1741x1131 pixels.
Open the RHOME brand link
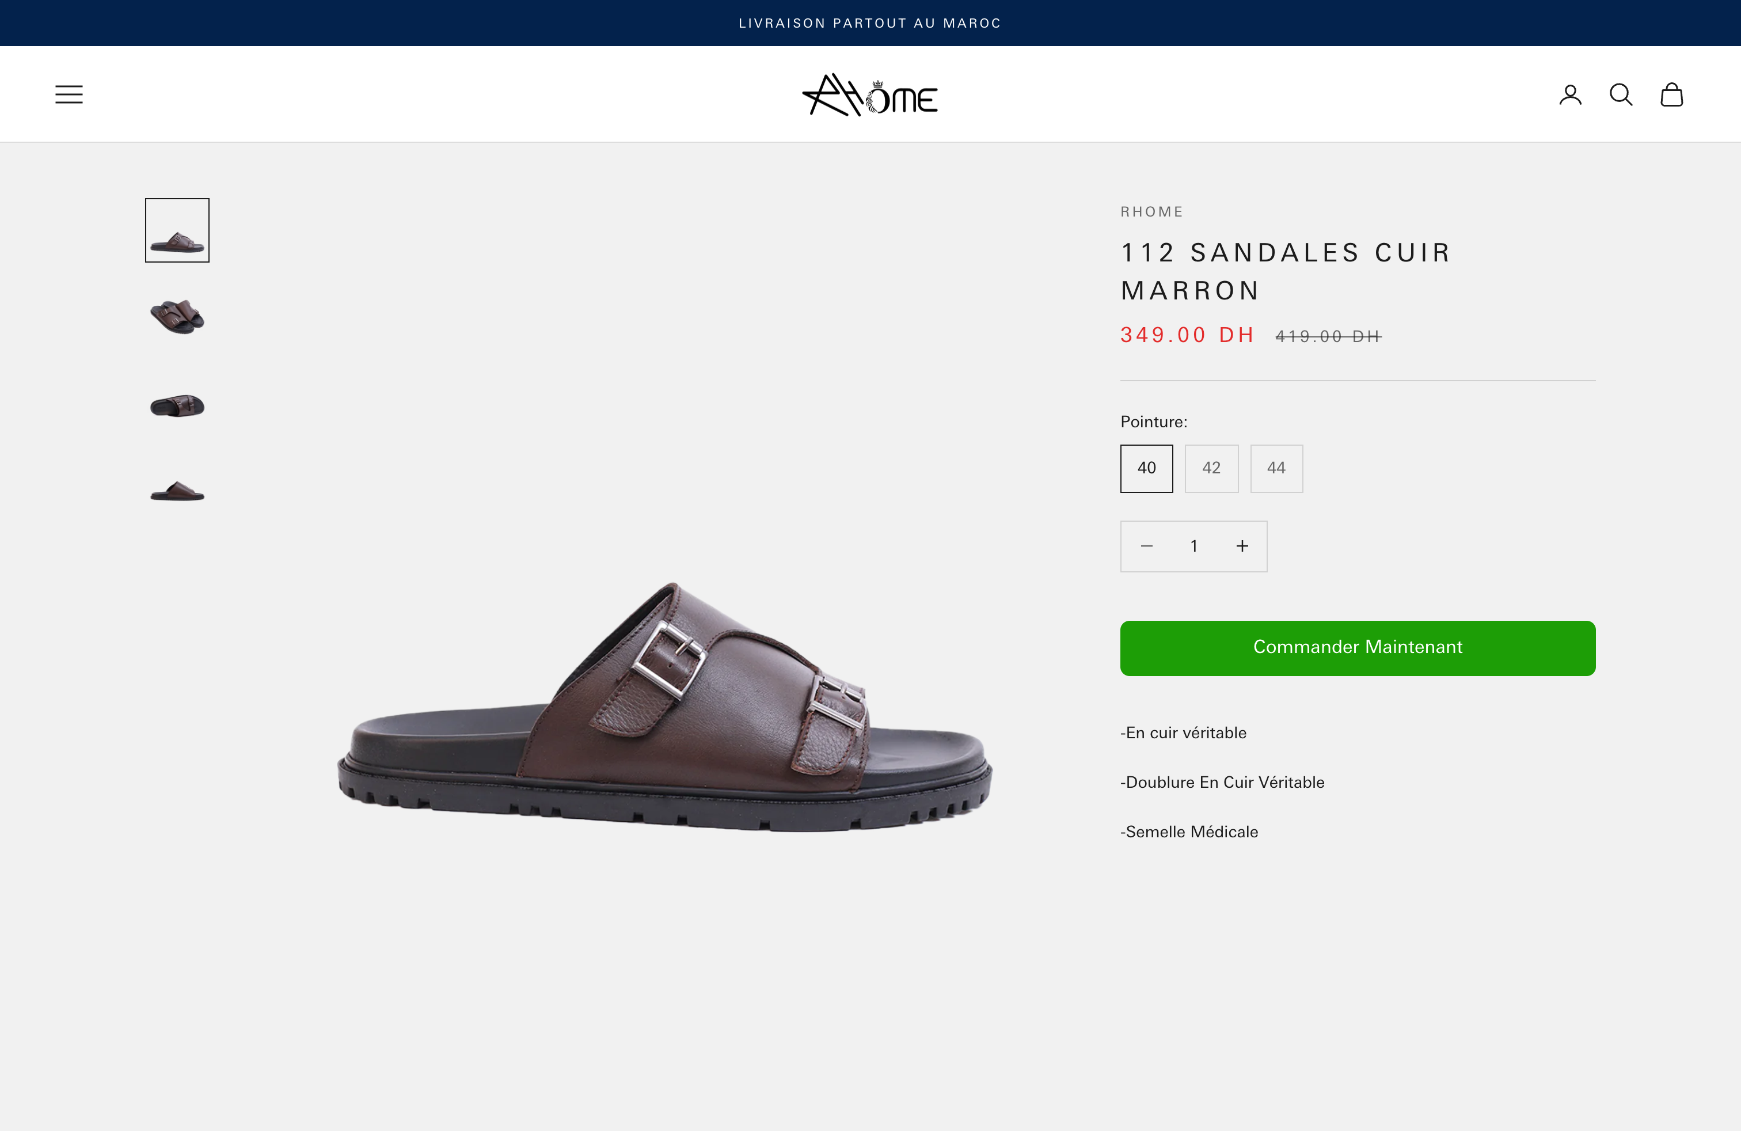pyautogui.click(x=1151, y=211)
